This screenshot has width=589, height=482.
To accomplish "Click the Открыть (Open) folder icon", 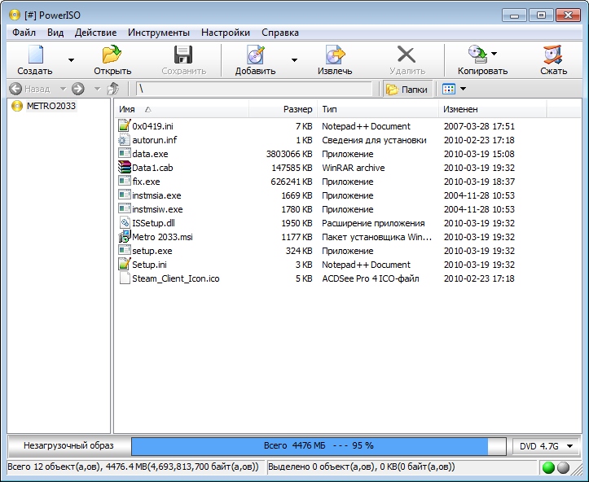I will point(112,55).
